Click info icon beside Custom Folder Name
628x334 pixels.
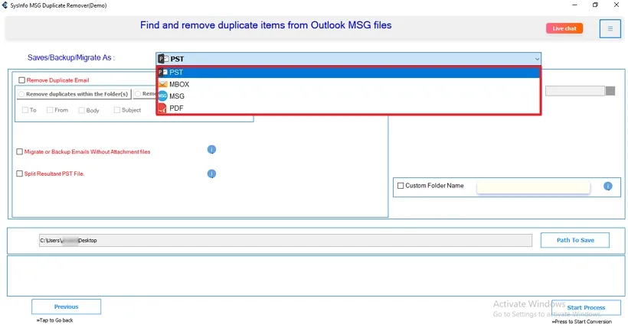point(607,186)
